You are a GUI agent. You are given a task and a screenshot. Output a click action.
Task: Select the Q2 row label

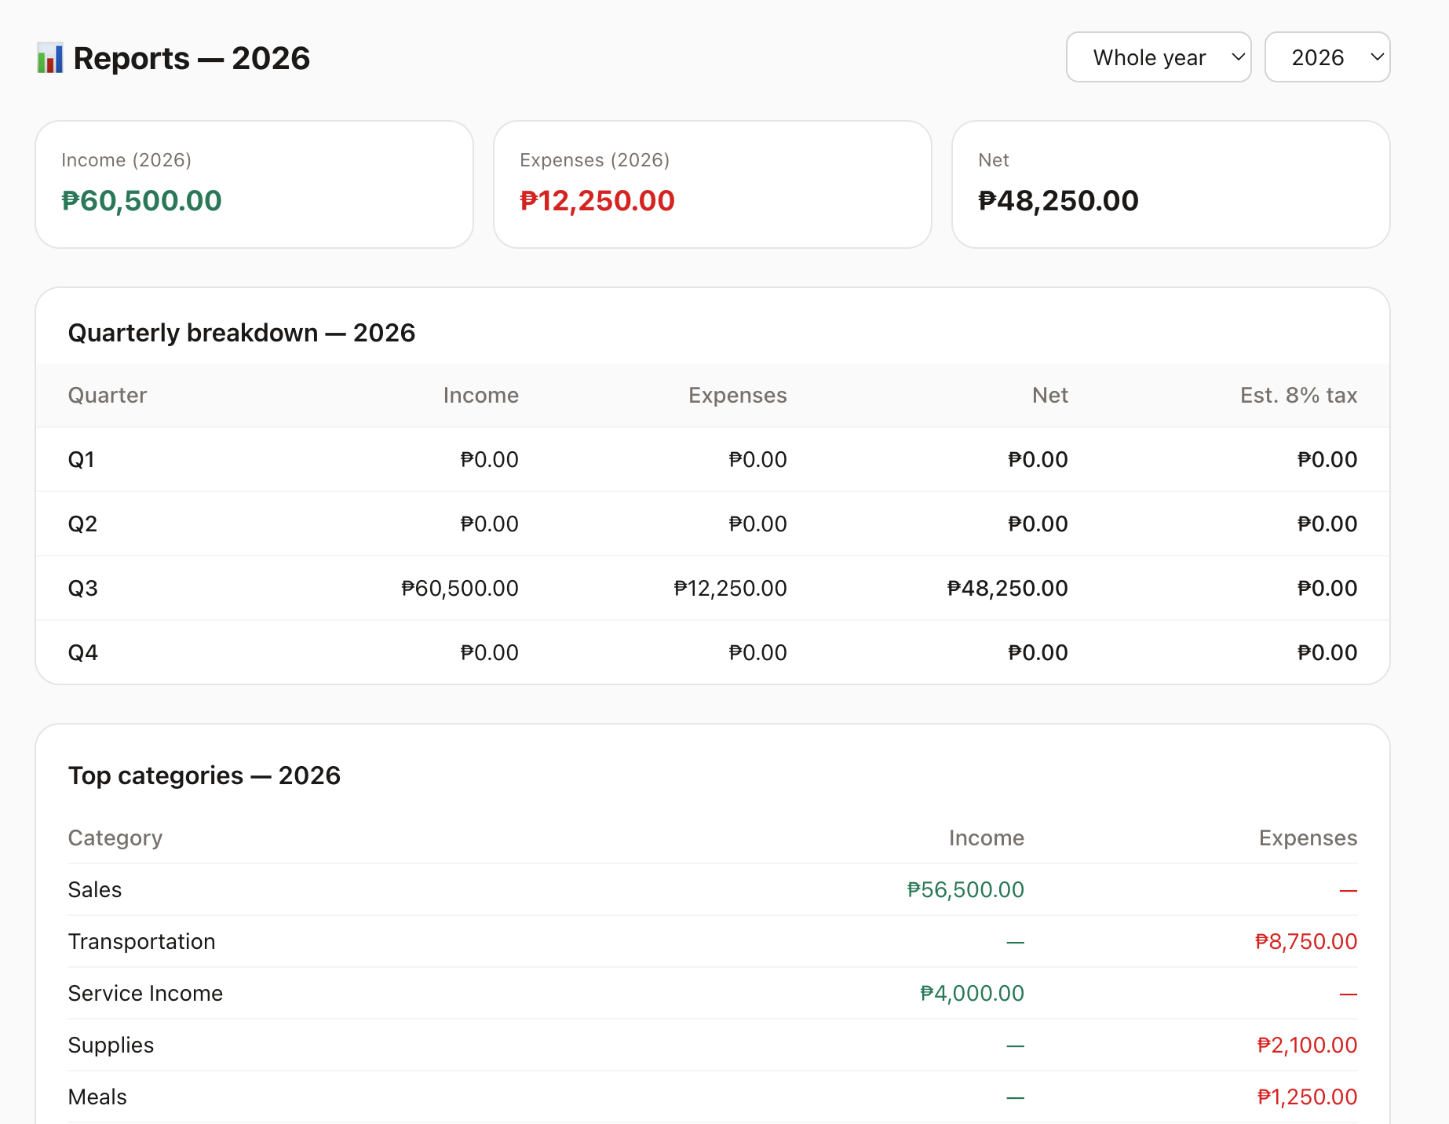(83, 524)
